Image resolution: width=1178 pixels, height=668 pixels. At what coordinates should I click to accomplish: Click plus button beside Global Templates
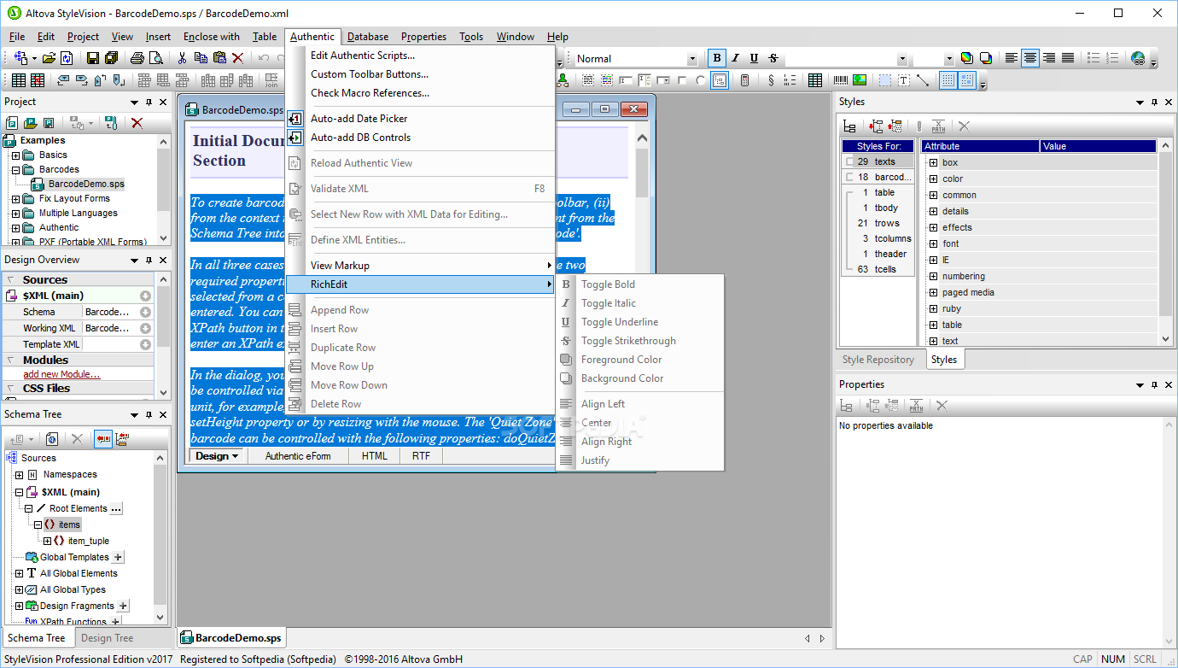point(119,557)
